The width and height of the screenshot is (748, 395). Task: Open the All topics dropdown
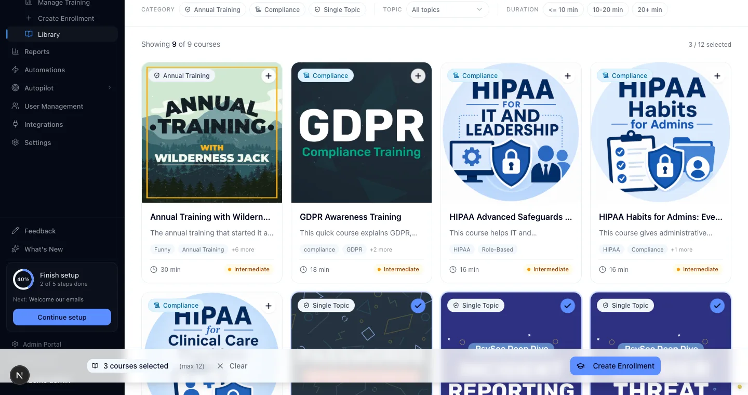point(447,9)
